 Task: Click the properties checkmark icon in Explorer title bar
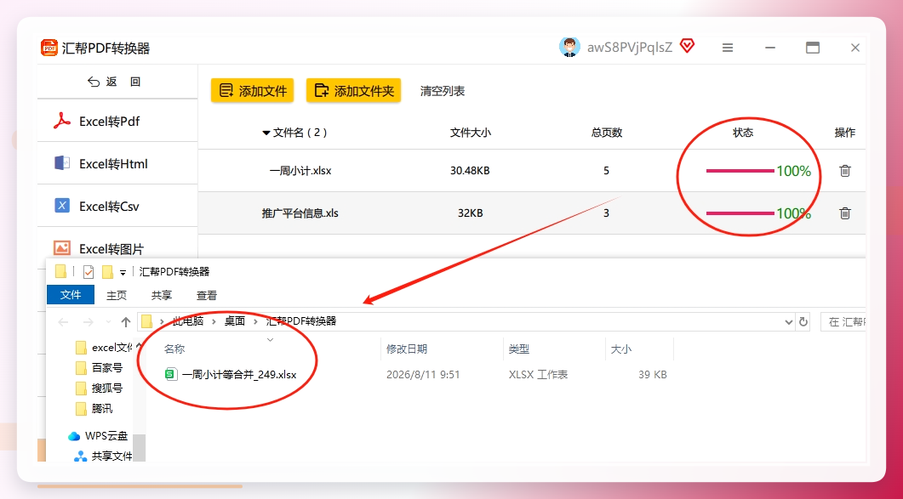click(x=89, y=272)
